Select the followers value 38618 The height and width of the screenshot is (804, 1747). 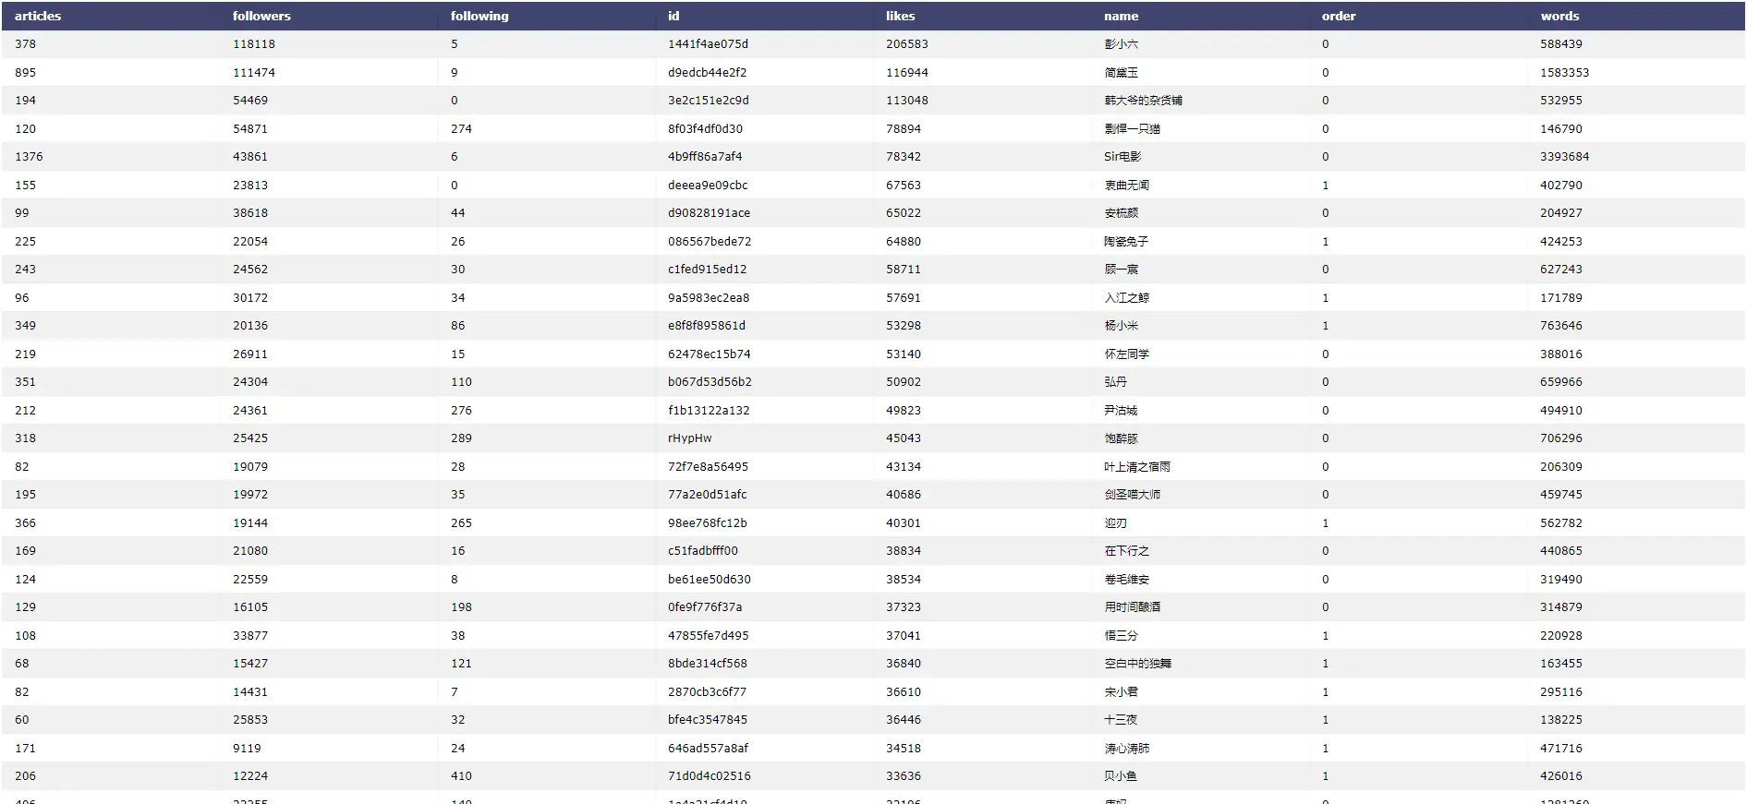(x=250, y=212)
